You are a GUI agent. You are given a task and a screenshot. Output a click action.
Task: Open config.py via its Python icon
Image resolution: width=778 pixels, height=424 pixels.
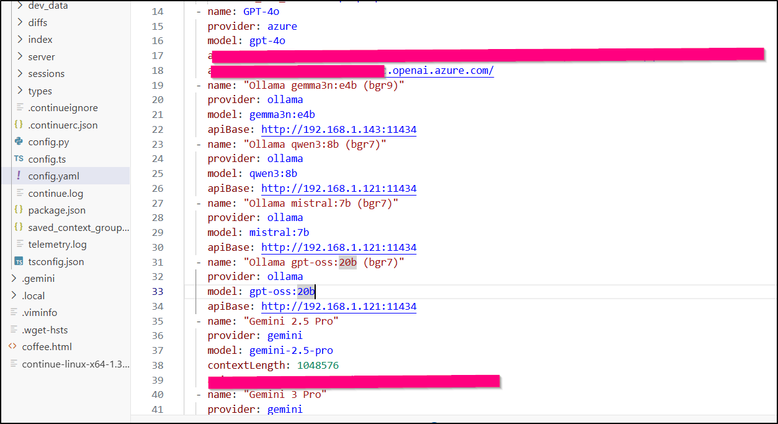[20, 142]
